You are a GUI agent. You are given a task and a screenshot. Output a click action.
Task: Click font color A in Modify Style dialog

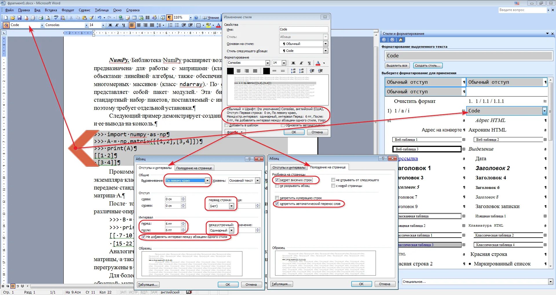tap(318, 63)
